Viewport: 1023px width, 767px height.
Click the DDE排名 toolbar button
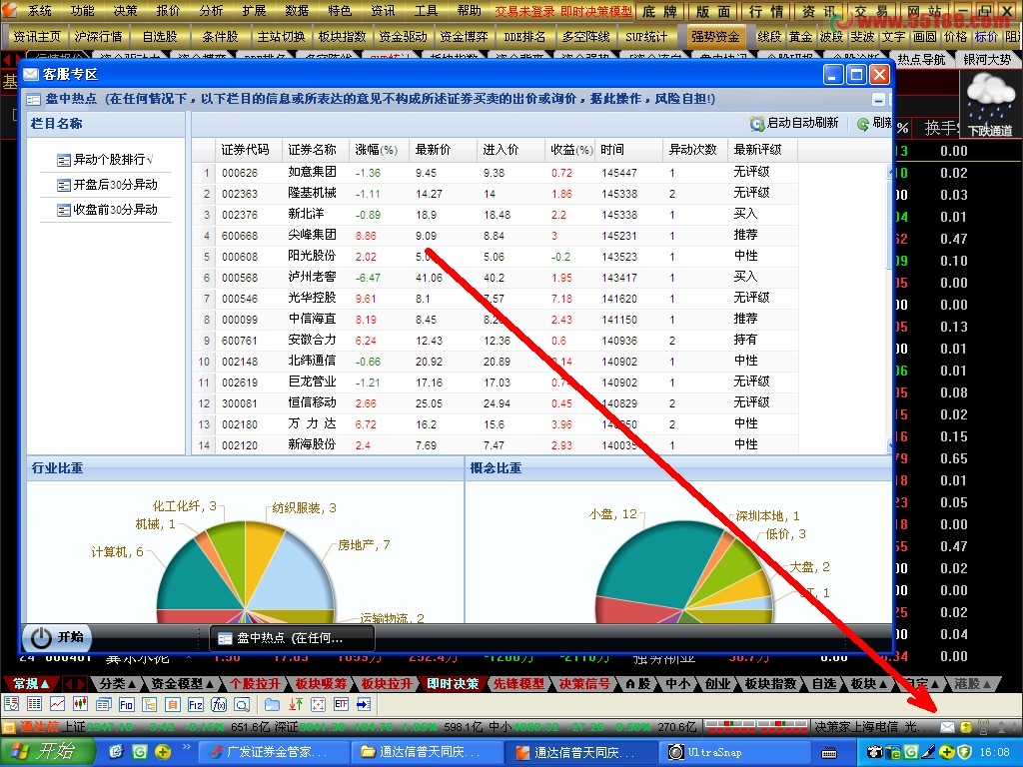[x=524, y=37]
